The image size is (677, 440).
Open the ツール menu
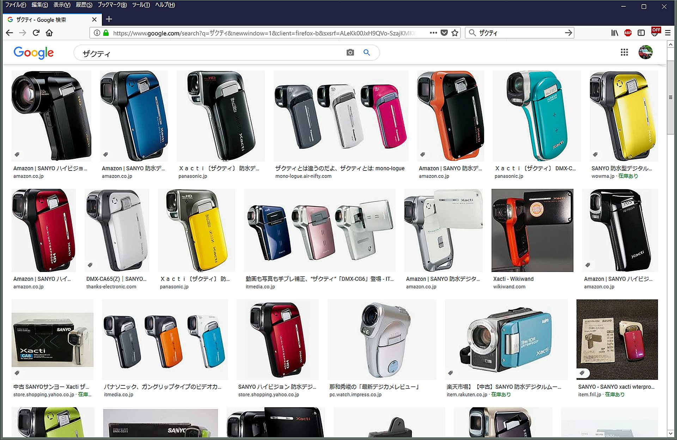[x=141, y=5]
